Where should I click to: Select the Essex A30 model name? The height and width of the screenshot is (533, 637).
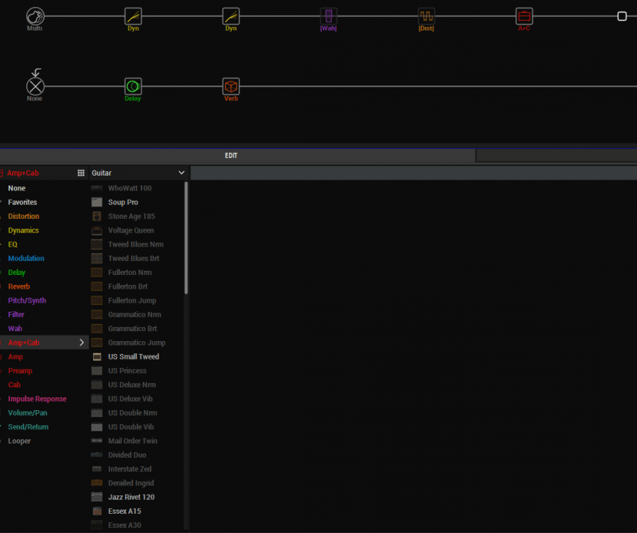click(x=124, y=525)
